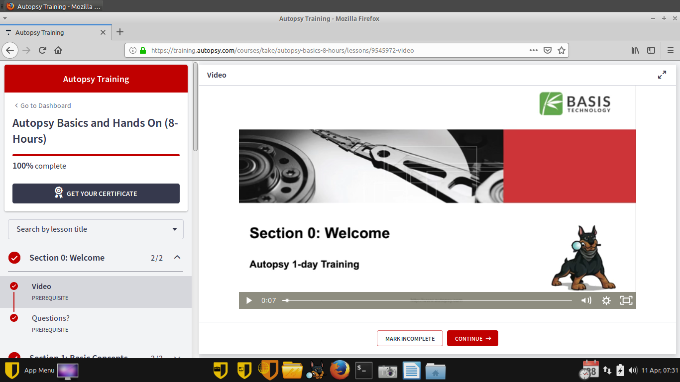Enter video fullscreen mode
This screenshot has height=382, width=680.
click(626, 300)
